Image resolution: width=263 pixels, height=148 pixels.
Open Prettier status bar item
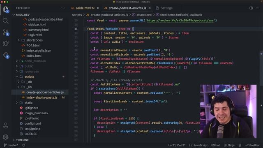click(x=252, y=145)
